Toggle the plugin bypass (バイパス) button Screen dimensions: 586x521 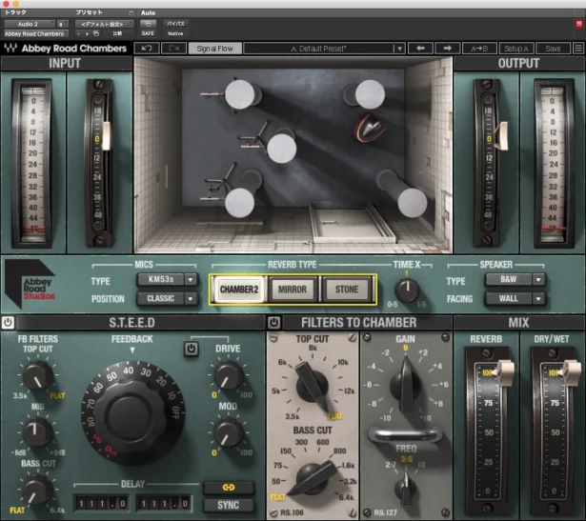click(x=175, y=24)
